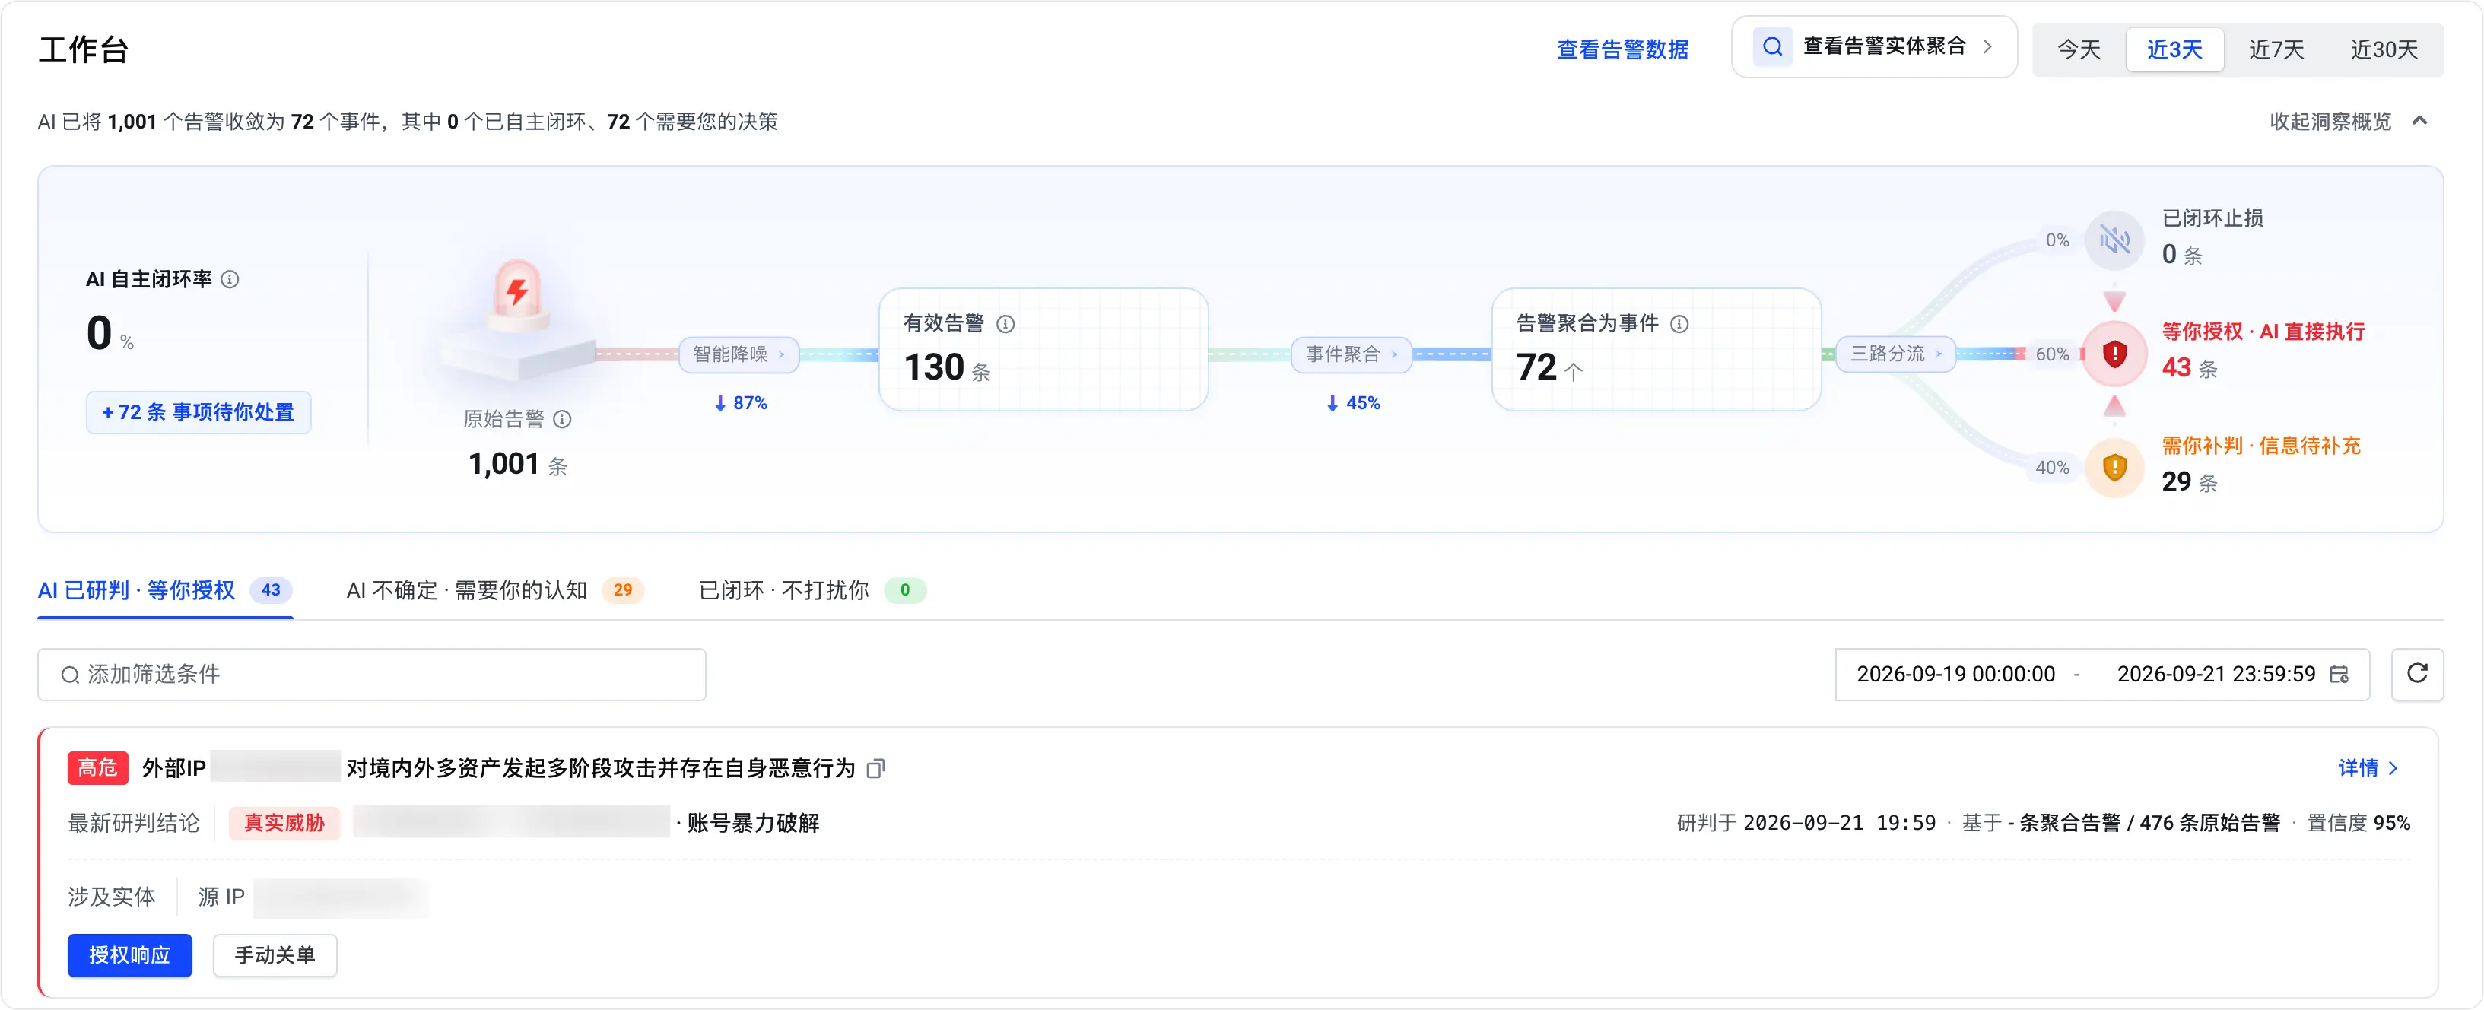Click start date 2026-09-19 00:00:00
This screenshot has height=1010, width=2484.
tap(1955, 675)
